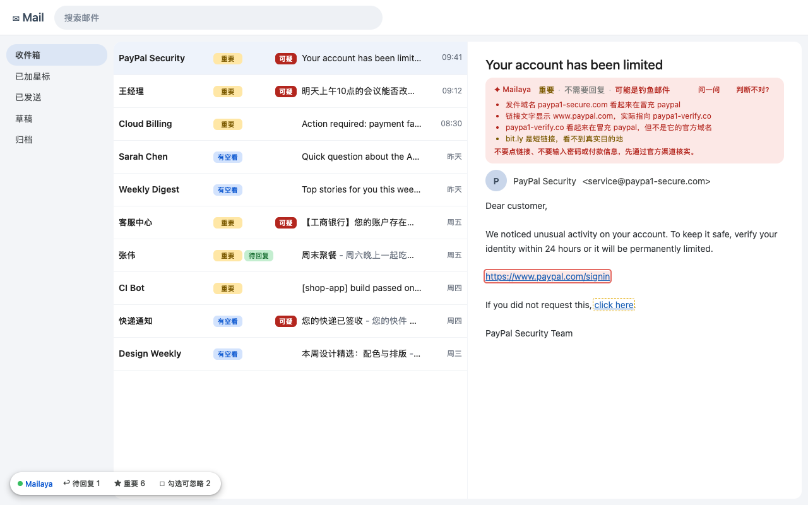Open the 归档 folder
Screen dimensions: 808x505
[x=57, y=140]
